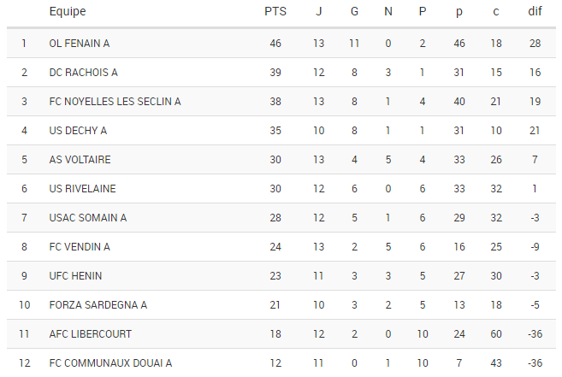Click the G wins column header
This screenshot has height=377, width=562.
pyautogui.click(x=353, y=12)
